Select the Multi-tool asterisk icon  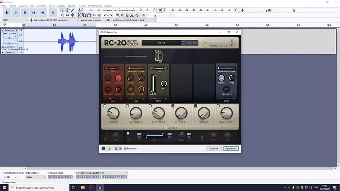point(73,15)
